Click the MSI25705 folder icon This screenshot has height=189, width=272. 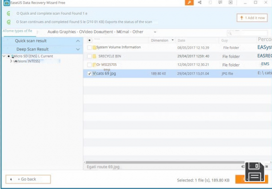[94, 65]
